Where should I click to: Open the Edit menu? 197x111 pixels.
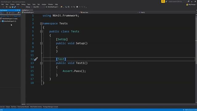(x=2, y=4)
